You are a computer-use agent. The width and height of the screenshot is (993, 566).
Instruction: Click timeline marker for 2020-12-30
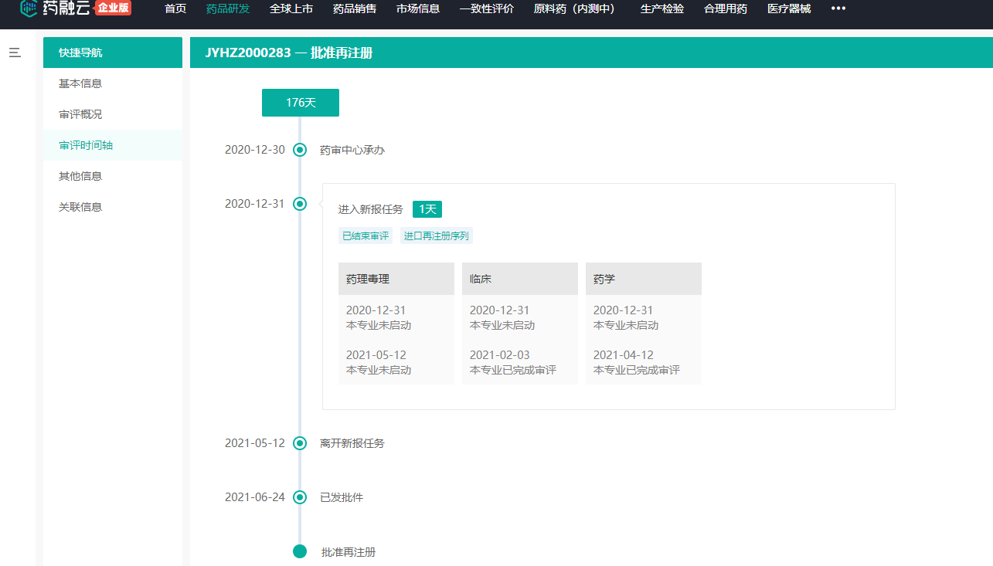point(300,150)
